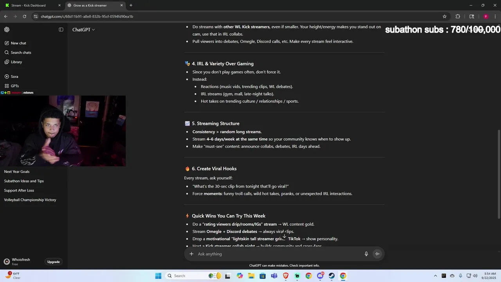Screen dimensions: 501x282
Task: Open Brave browser from the taskbar
Action: pos(285,276)
